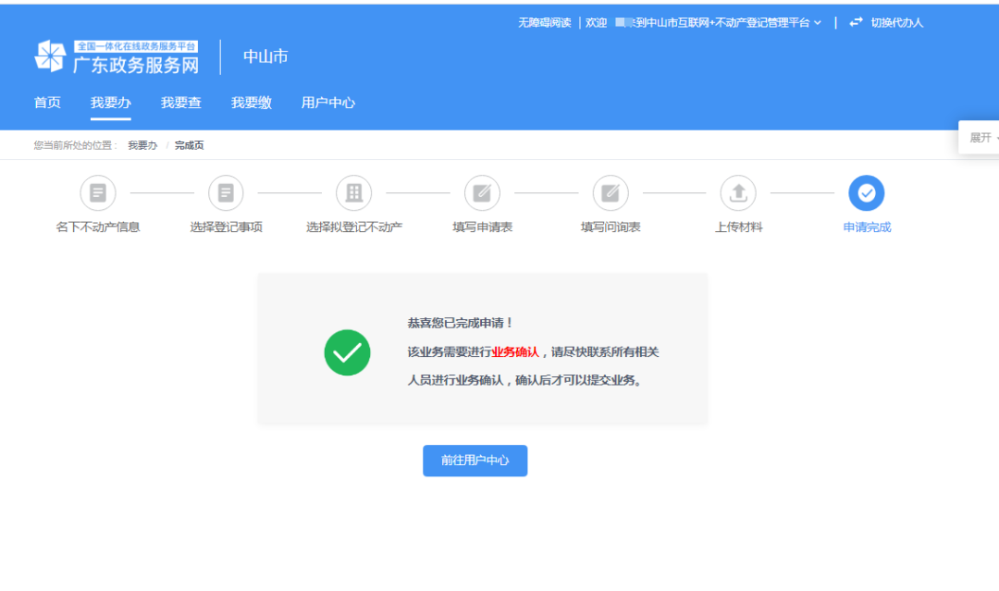The image size is (999, 591).
Task: Click the blue 申请完成 checkmark icon
Action: click(x=866, y=192)
